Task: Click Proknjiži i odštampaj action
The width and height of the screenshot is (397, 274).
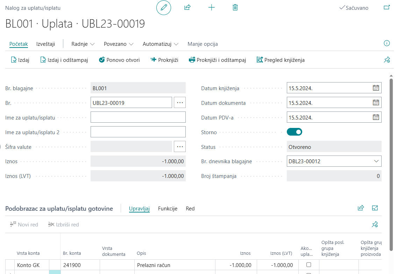Action: [218, 60]
